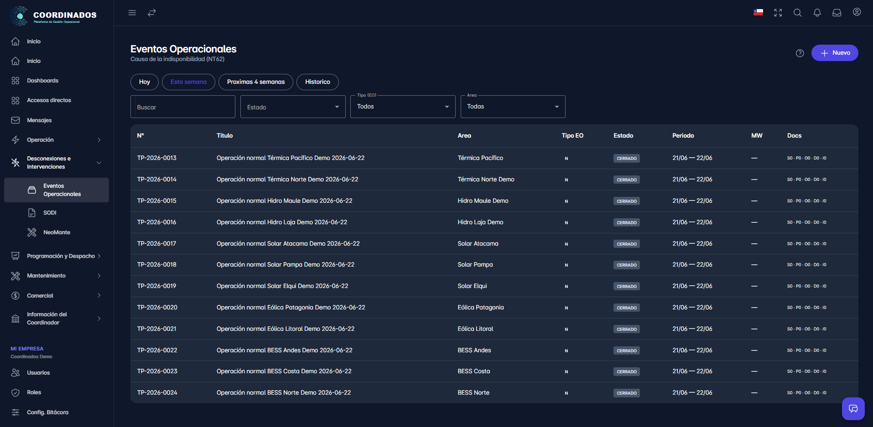Click the help question mark icon
This screenshot has height=427, width=873.
click(x=800, y=53)
